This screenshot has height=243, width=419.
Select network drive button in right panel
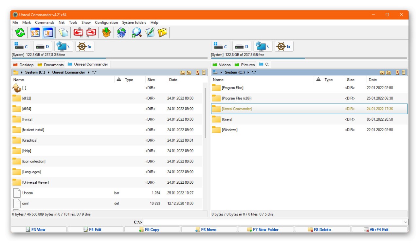click(x=263, y=47)
